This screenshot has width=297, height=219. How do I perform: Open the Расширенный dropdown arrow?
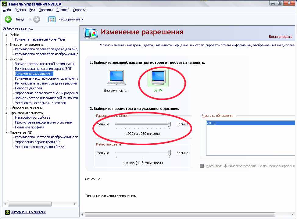pyautogui.click(x=82, y=19)
